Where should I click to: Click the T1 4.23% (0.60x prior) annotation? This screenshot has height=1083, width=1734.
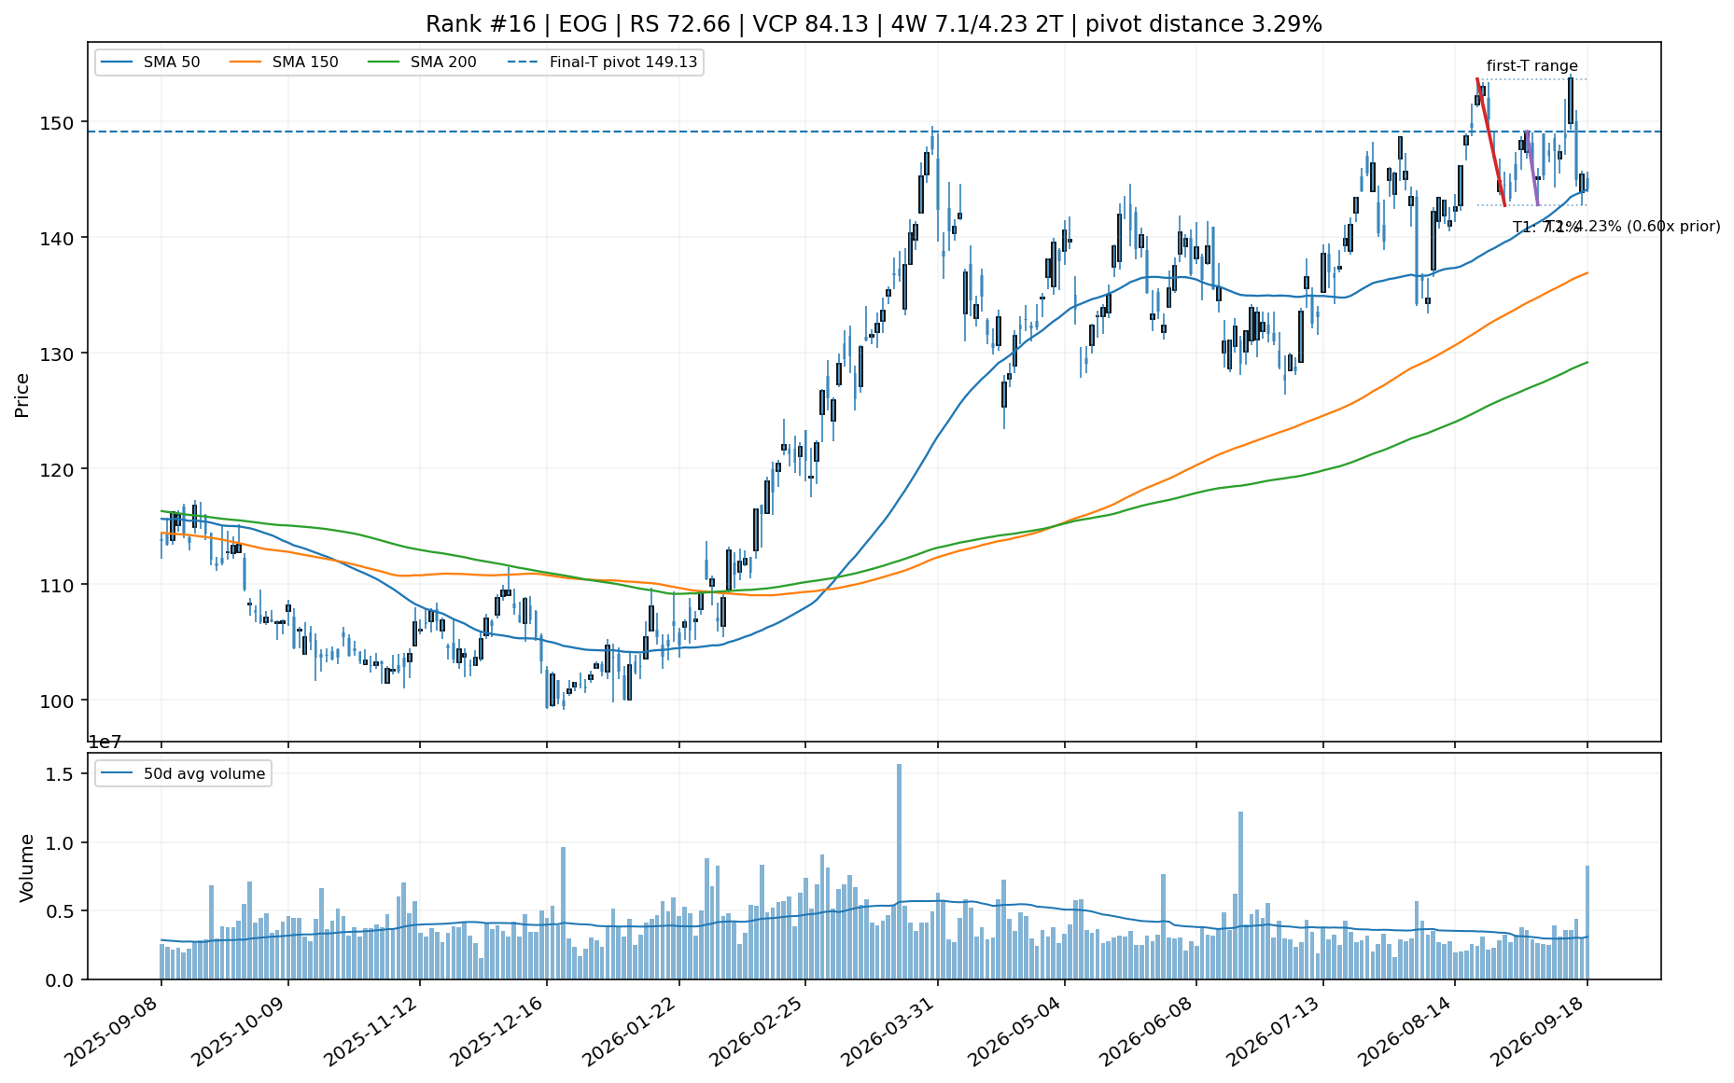[1633, 227]
